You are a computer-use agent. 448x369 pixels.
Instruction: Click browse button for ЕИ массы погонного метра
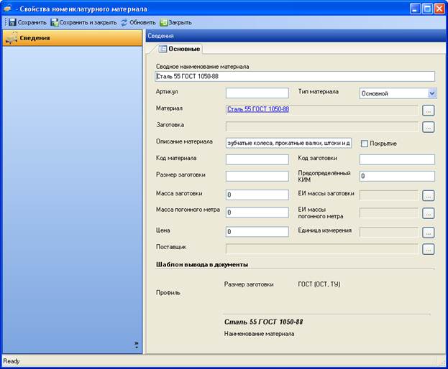coord(428,213)
